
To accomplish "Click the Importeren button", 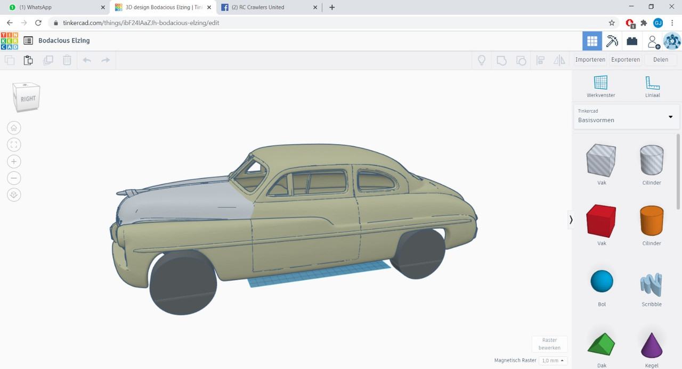I will [x=590, y=60].
